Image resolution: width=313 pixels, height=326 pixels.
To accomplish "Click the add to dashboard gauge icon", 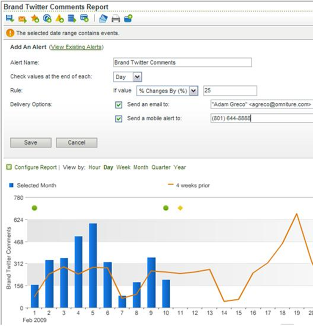I will [47, 19].
